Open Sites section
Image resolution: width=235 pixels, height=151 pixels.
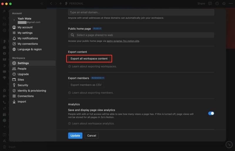(21, 80)
